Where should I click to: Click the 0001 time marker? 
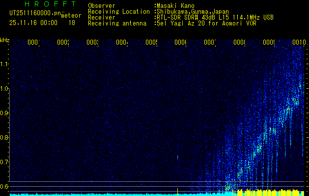(33, 42)
